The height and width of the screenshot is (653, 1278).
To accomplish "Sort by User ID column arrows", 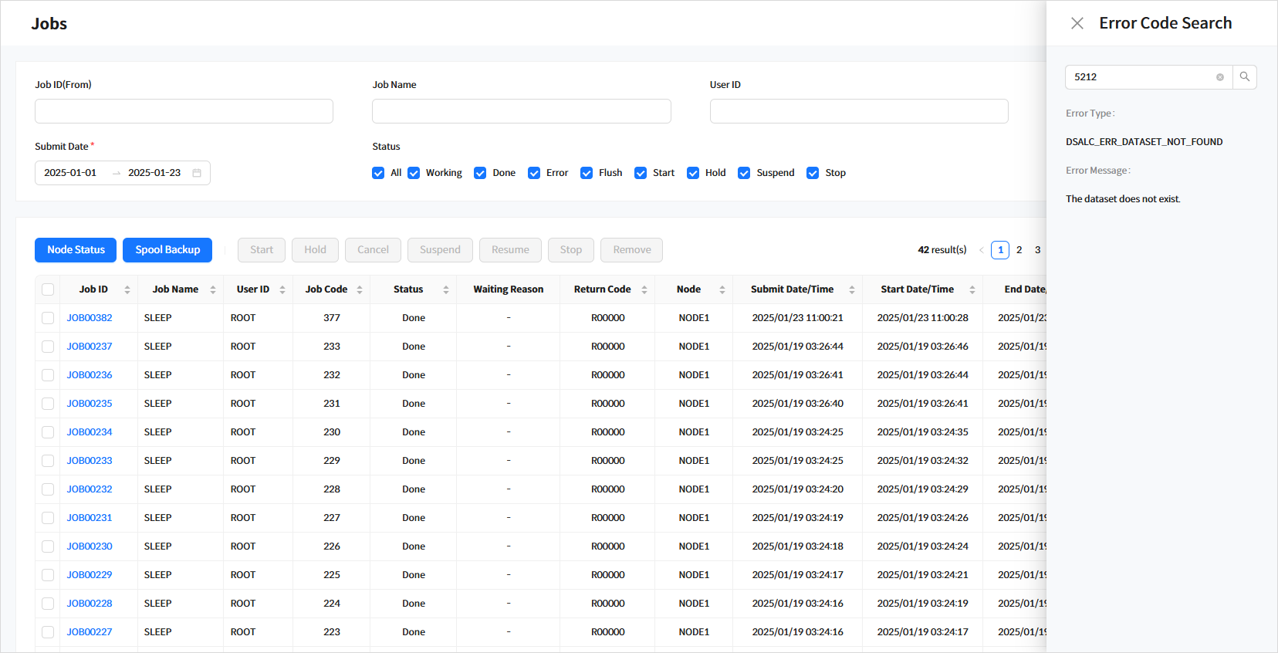I will (x=282, y=289).
